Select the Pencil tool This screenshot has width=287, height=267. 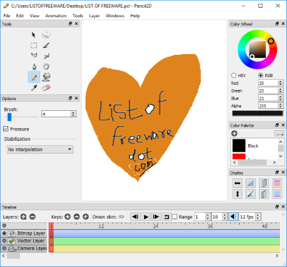pos(34,77)
